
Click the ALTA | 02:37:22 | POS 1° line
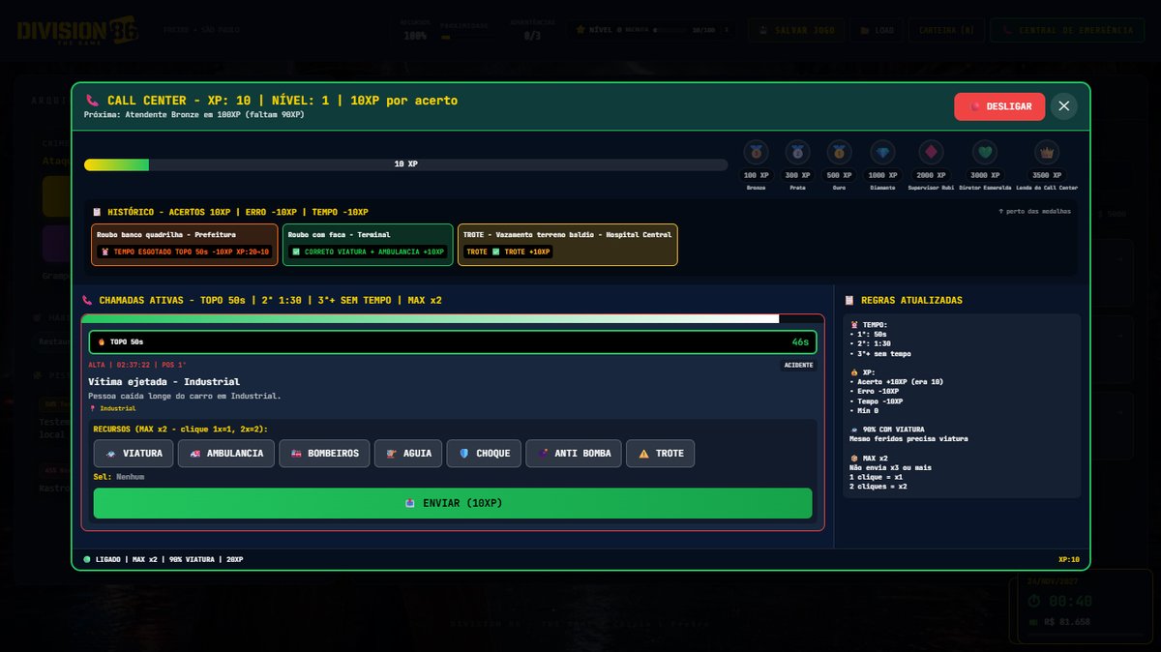coord(136,365)
